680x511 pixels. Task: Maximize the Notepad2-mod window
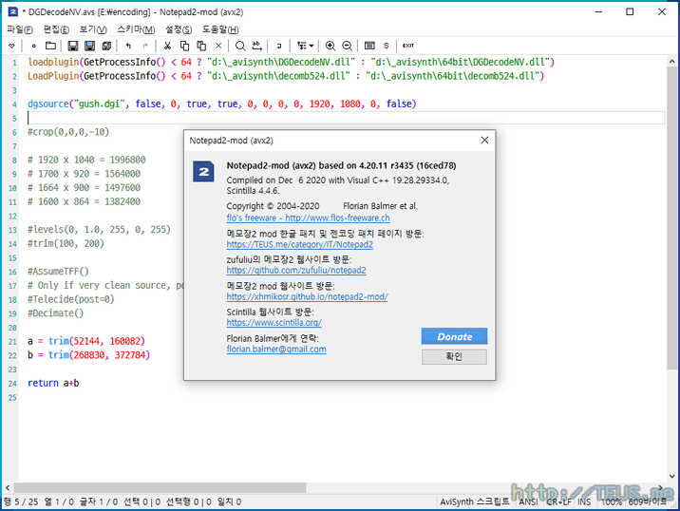point(630,11)
